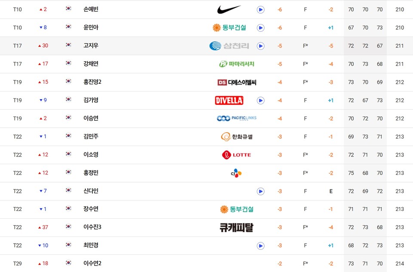
Task: Click the Lotte sponsor logo
Action: coord(236,155)
